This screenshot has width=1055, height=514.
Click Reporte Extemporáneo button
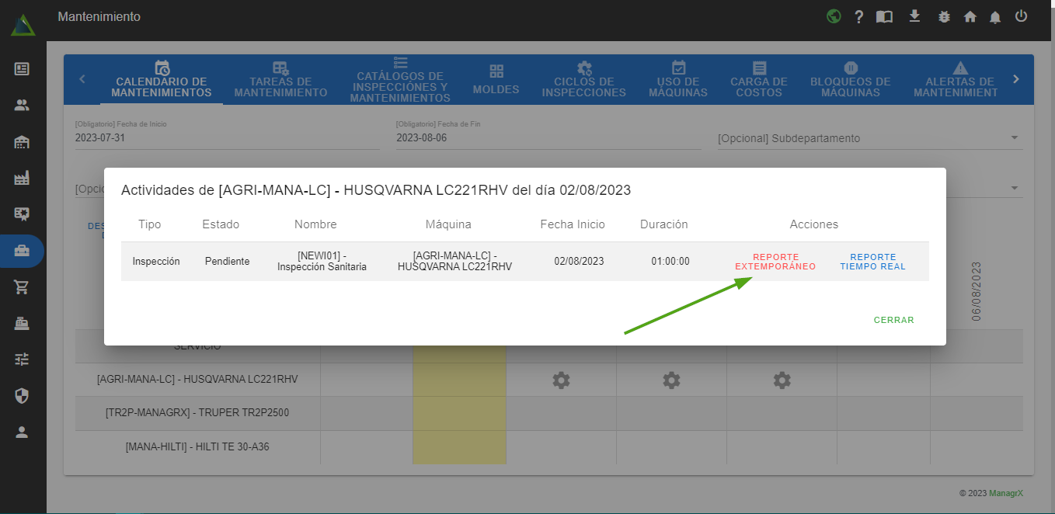[775, 262]
